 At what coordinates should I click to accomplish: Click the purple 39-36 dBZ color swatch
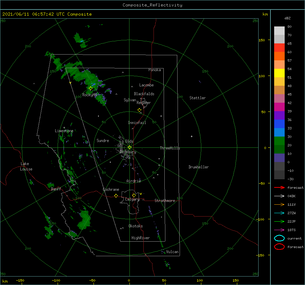coord(279,115)
